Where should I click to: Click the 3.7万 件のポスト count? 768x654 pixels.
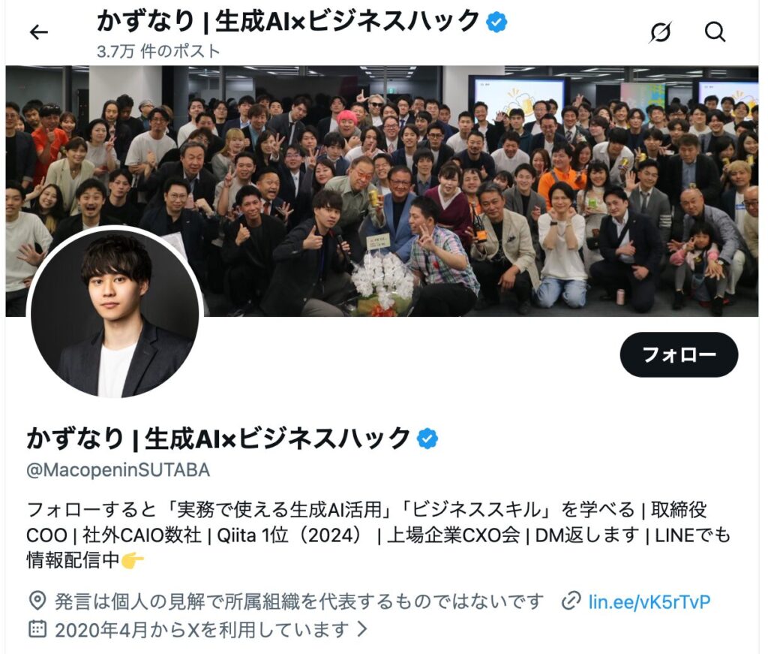pyautogui.click(x=158, y=51)
